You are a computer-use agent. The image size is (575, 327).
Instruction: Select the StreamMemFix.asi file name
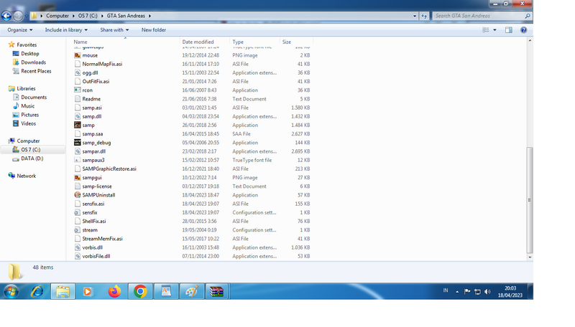102,239
